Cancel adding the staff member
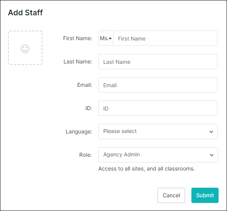Image resolution: width=227 pixels, height=211 pixels. (171, 195)
